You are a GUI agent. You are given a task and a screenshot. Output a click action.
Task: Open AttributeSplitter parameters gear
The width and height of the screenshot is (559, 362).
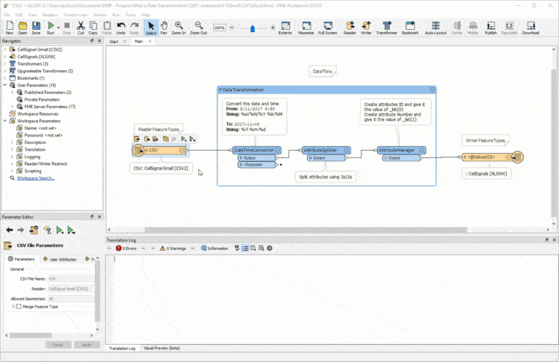[x=346, y=150]
